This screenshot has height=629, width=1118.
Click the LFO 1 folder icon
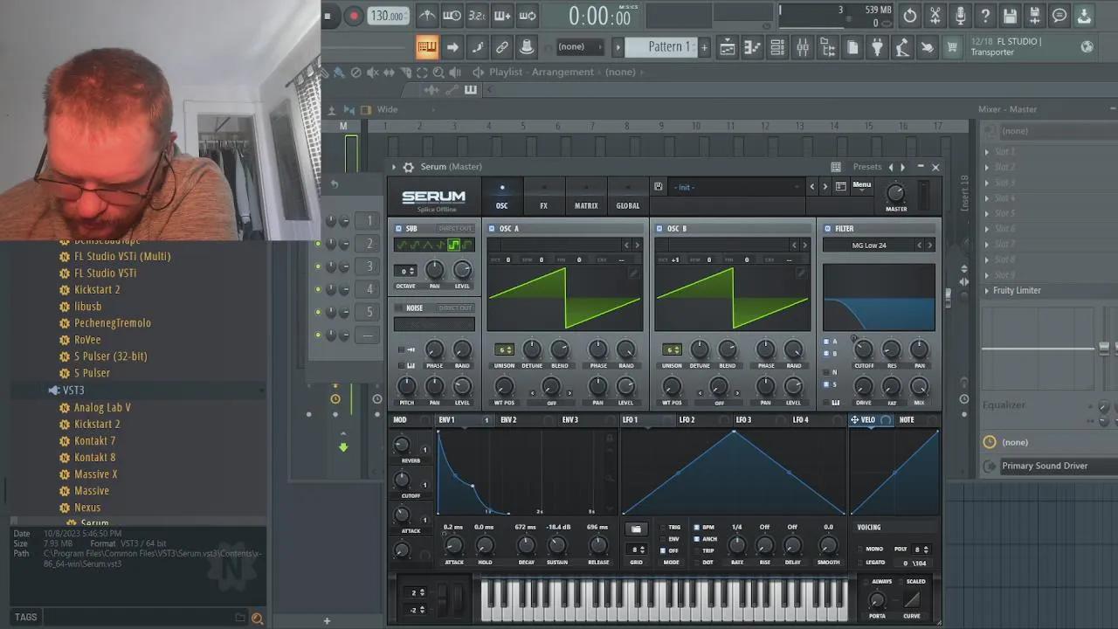[x=636, y=529]
